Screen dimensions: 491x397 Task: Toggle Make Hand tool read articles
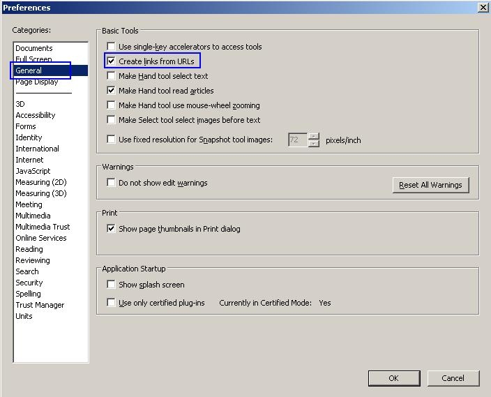tap(111, 91)
